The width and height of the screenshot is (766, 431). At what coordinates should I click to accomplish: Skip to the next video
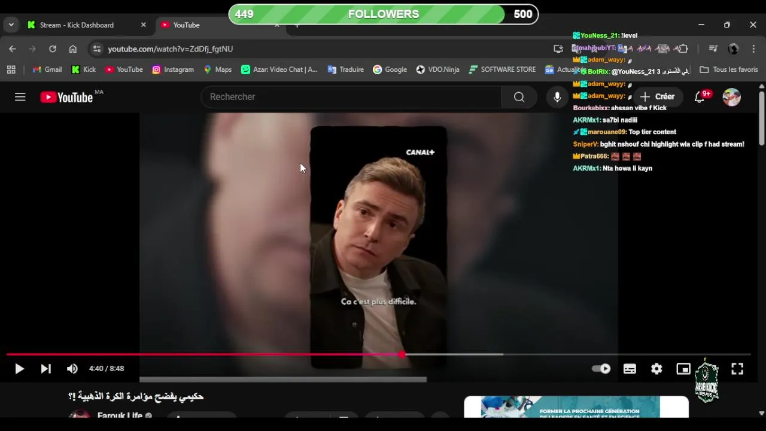point(45,369)
